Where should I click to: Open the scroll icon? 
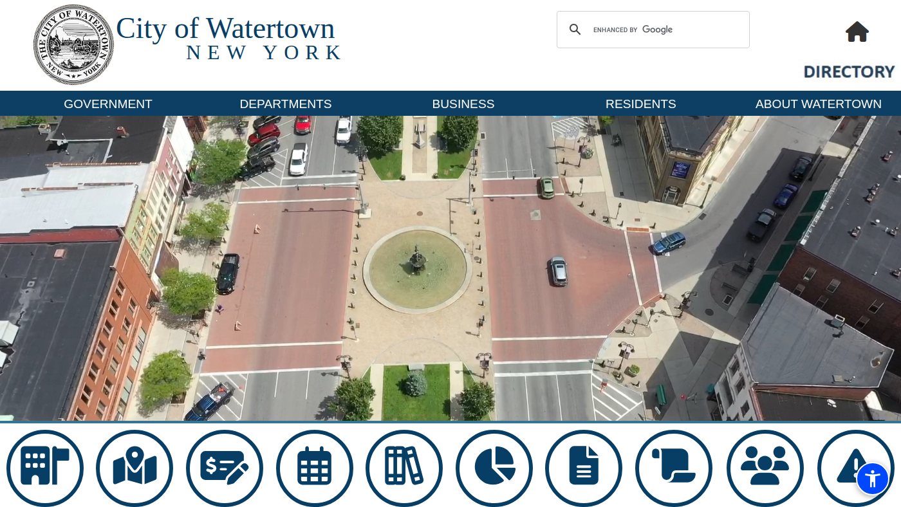click(x=674, y=468)
